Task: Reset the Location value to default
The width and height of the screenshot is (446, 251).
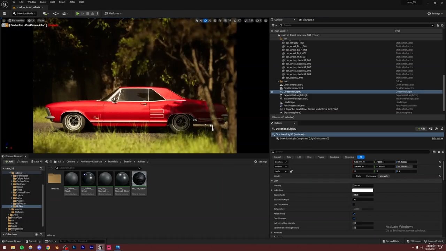Action: click(x=440, y=162)
